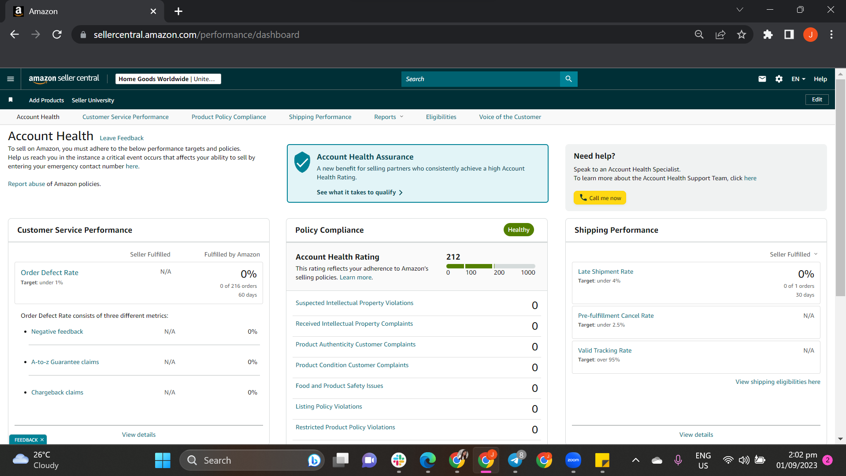The width and height of the screenshot is (846, 476).
Task: Open A-to-z Guarantee claims link
Action: tap(65, 362)
